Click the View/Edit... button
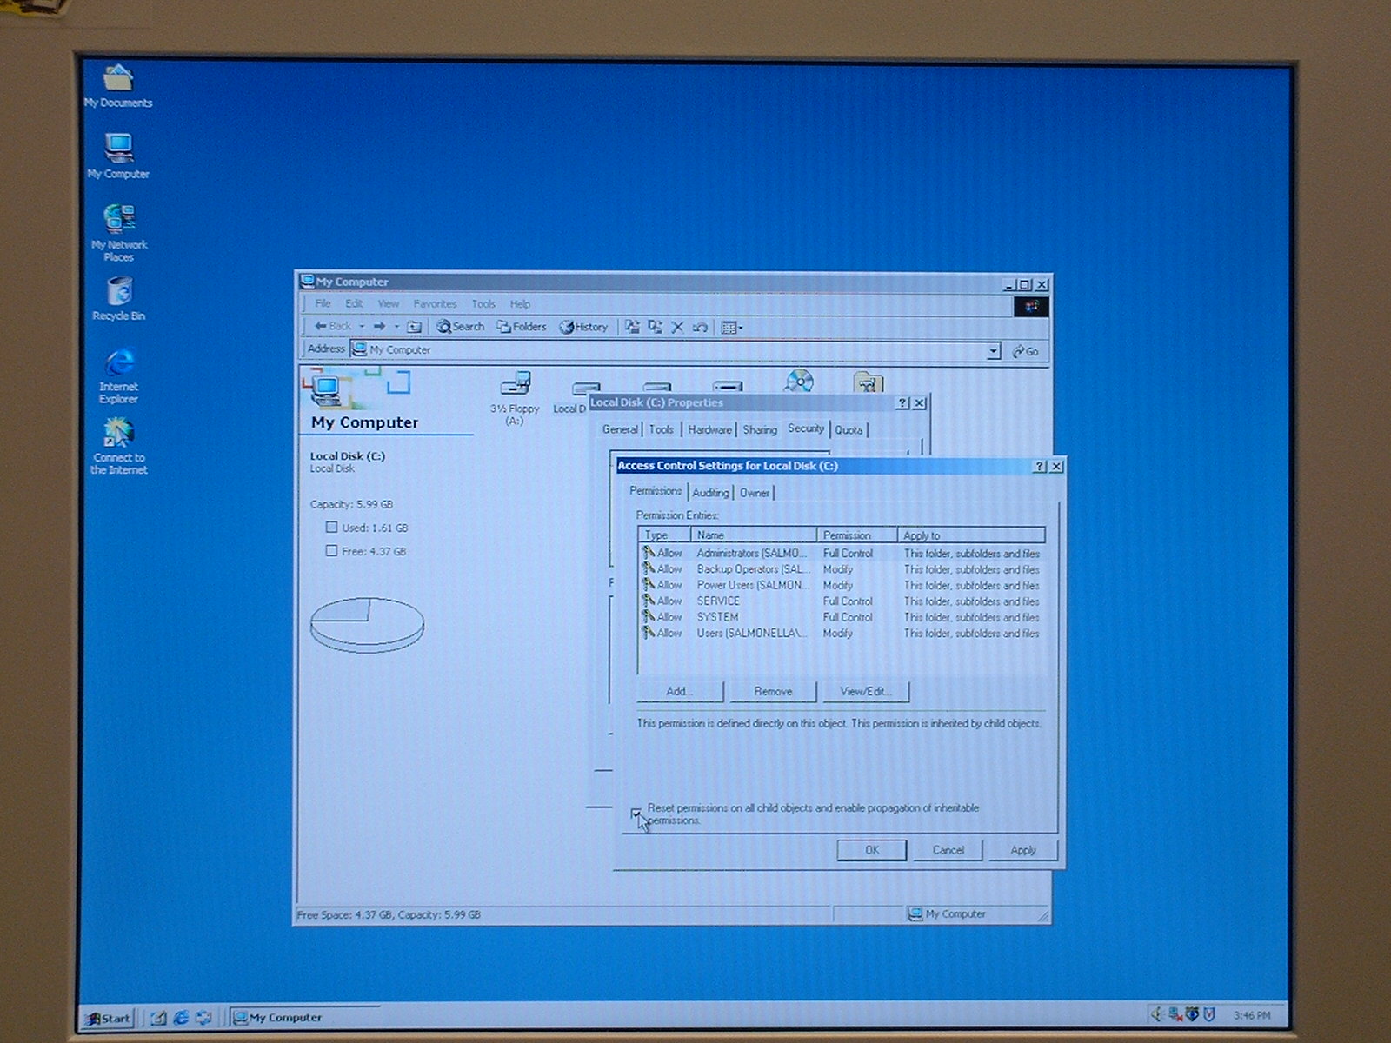Viewport: 1391px width, 1043px height. tap(865, 692)
